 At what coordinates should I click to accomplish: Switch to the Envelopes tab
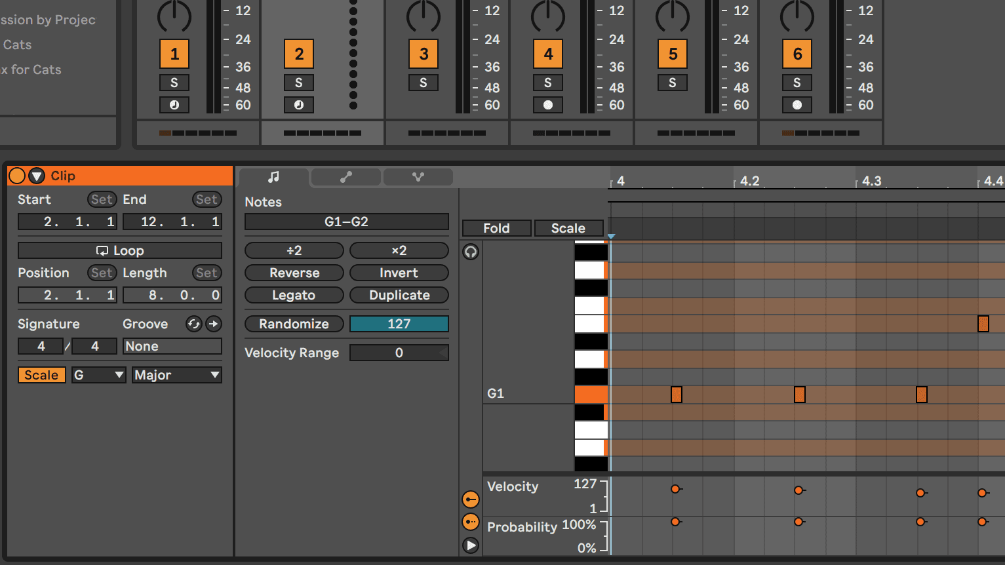[x=346, y=177]
